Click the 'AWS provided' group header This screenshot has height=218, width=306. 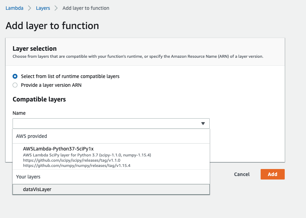coord(32,136)
